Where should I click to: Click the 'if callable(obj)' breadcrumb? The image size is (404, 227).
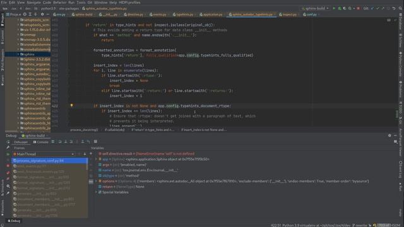click(115, 130)
